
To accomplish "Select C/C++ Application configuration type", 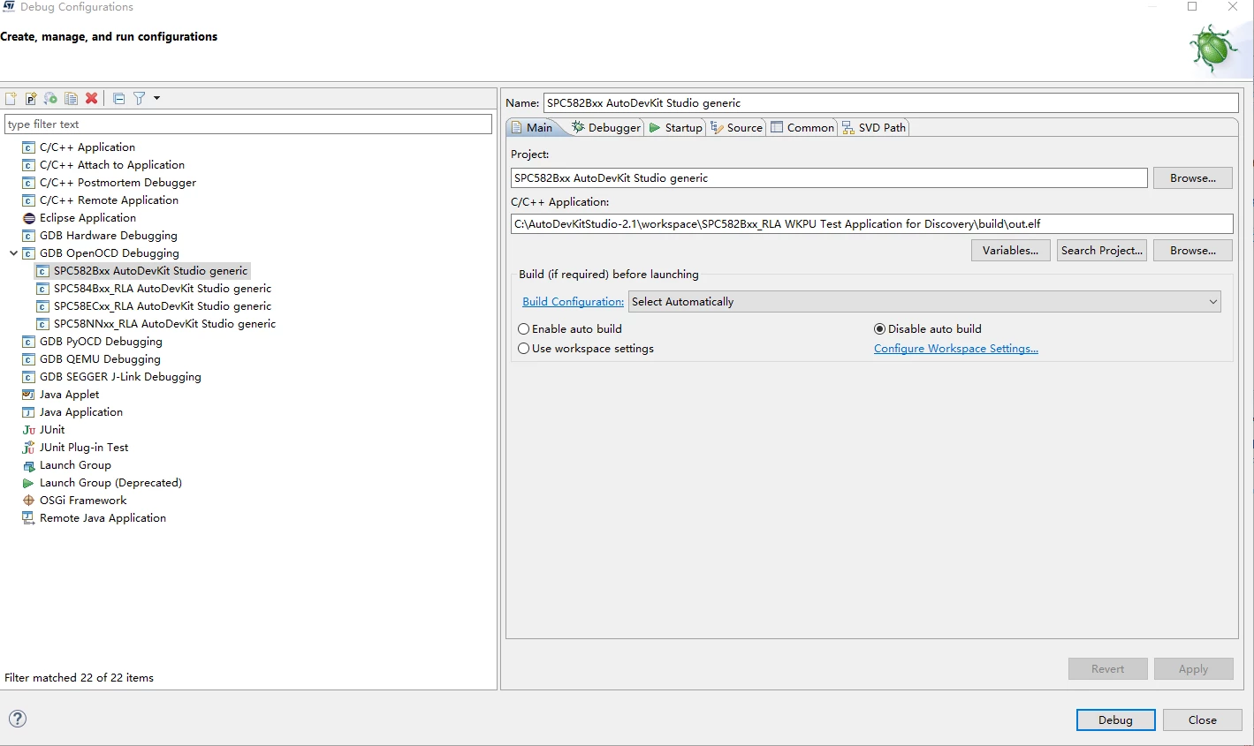I will (x=87, y=147).
